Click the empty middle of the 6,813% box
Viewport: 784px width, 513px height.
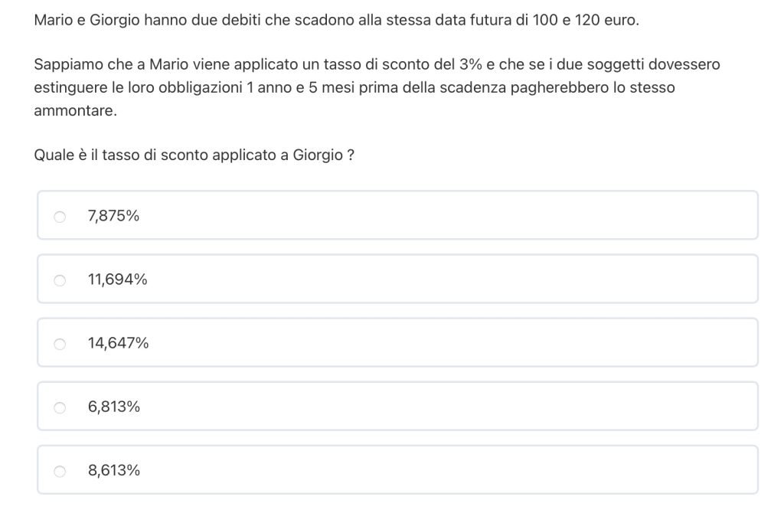(398, 407)
